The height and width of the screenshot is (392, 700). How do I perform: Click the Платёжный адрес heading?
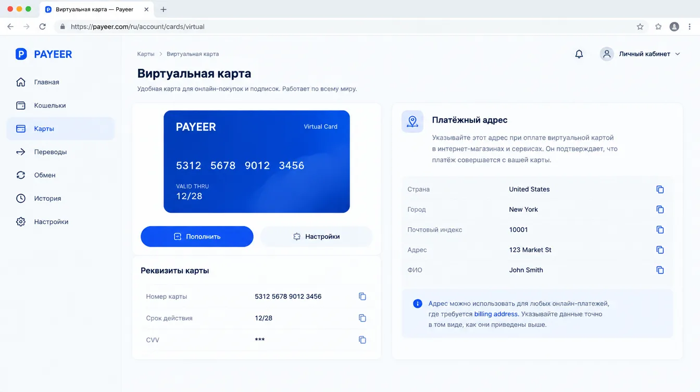click(470, 120)
